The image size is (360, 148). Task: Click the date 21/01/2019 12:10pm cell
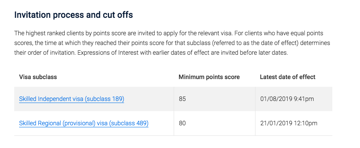[289, 123]
